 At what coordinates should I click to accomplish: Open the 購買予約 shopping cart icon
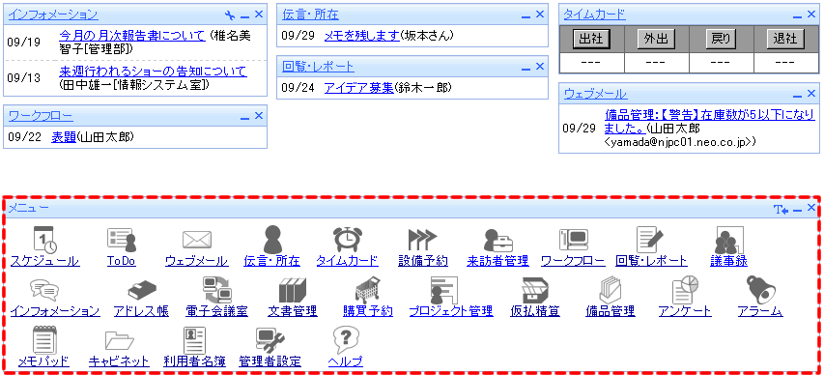click(367, 290)
